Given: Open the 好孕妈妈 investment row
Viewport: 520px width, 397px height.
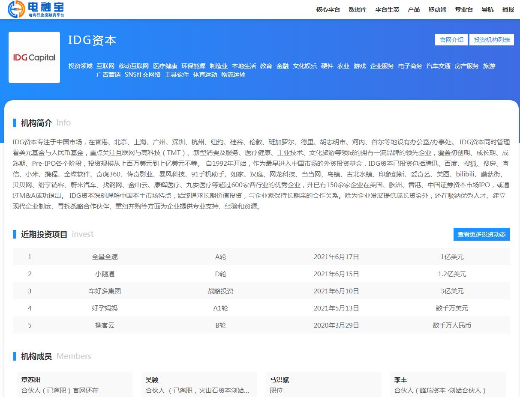Looking at the screenshot, I should point(262,308).
